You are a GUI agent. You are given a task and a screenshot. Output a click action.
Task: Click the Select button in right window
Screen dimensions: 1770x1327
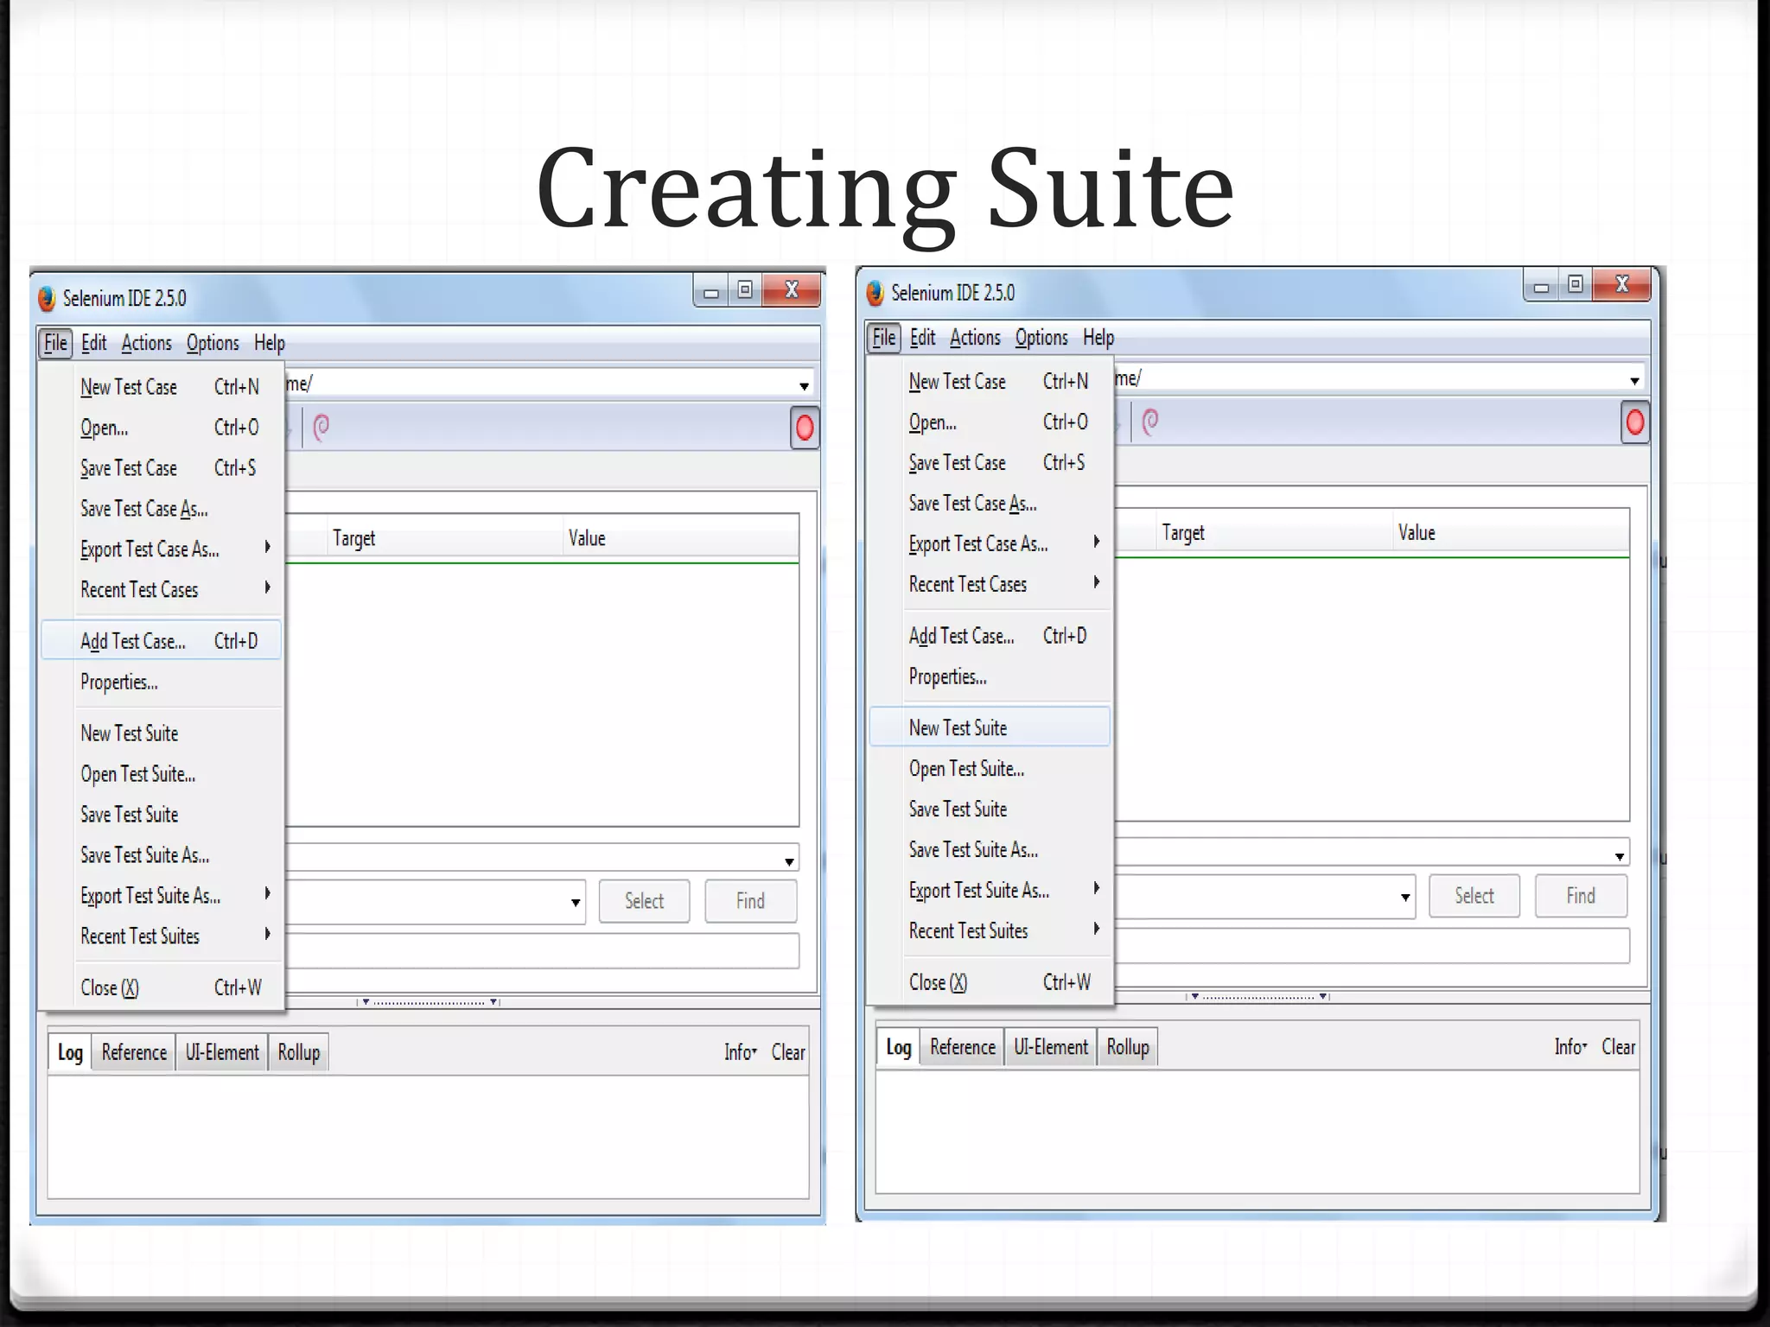tap(1474, 896)
